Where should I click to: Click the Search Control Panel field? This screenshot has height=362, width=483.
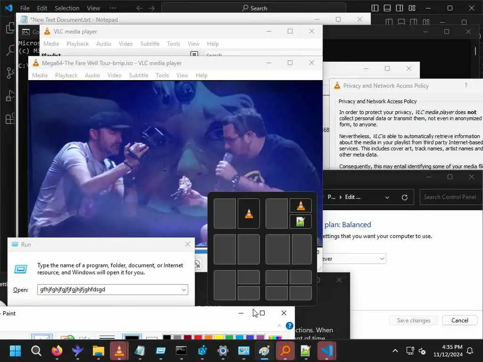click(451, 197)
